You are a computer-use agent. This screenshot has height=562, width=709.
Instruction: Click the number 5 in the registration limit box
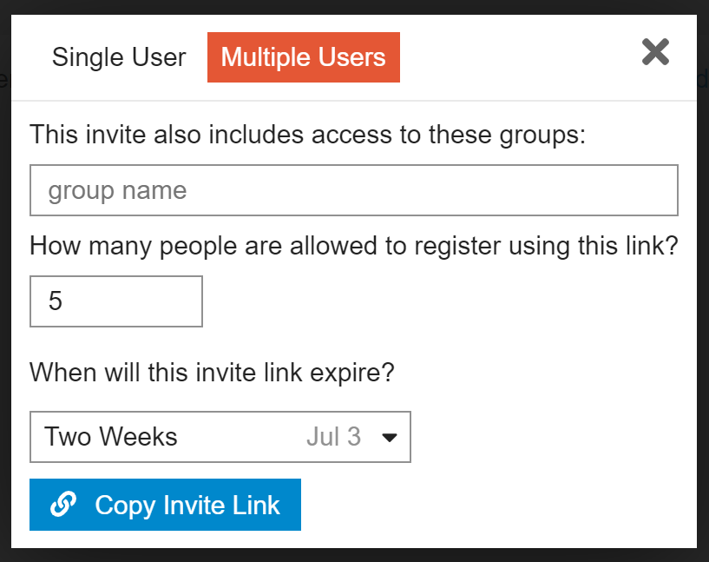pyautogui.click(x=56, y=301)
